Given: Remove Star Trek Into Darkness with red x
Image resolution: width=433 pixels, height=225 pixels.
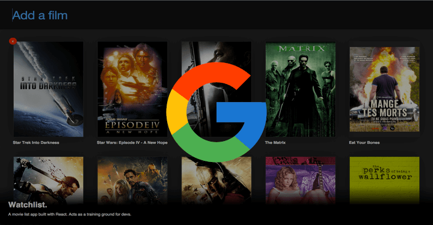Looking at the screenshot, I should [13, 41].
